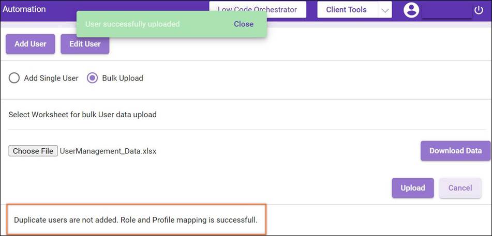Click the Select Worksheet instruction text
Viewport: 492px width, 236px height.
[x=83, y=115]
